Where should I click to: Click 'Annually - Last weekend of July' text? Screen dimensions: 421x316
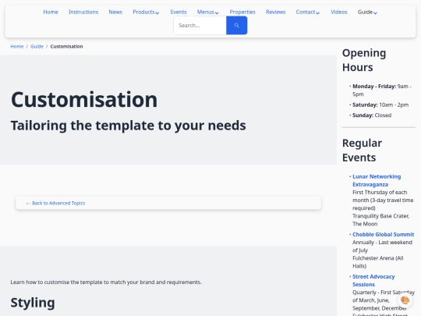382,246
